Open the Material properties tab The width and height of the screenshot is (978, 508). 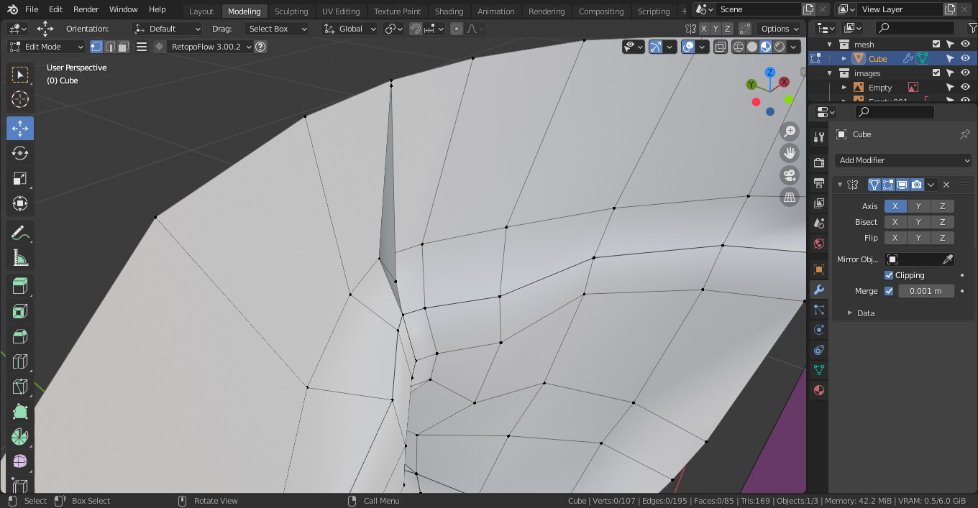[818, 390]
